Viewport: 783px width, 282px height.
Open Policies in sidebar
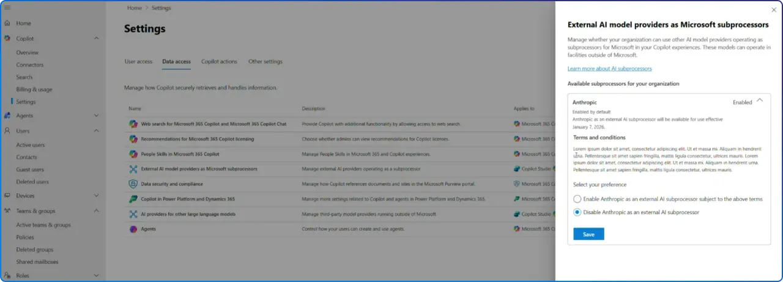[x=25, y=237]
